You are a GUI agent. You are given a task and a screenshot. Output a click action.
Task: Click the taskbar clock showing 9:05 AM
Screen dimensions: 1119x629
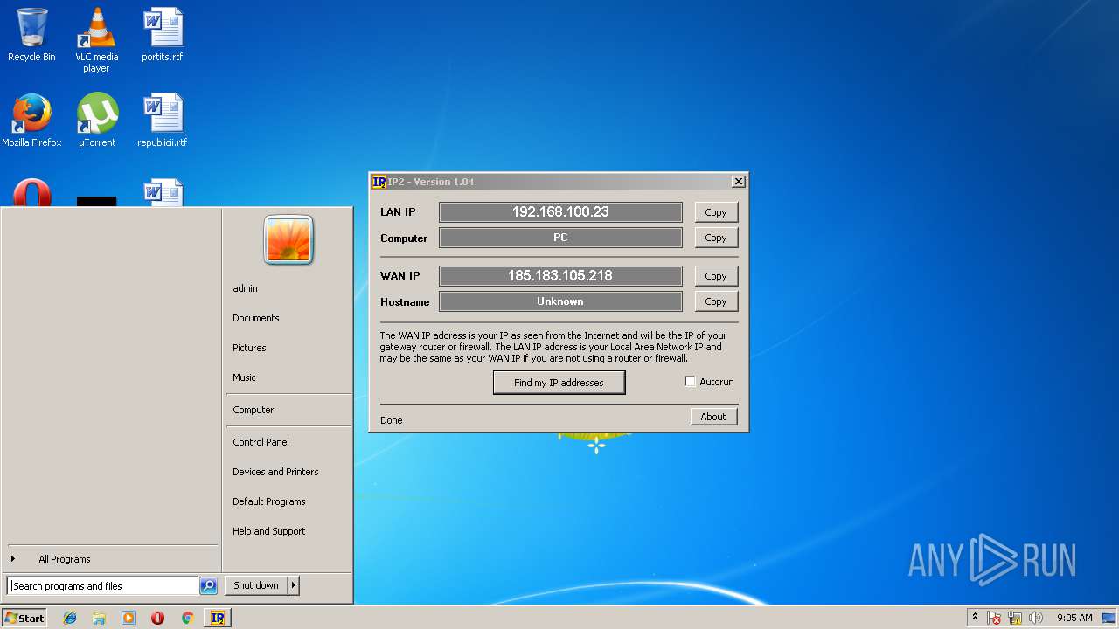(1074, 618)
